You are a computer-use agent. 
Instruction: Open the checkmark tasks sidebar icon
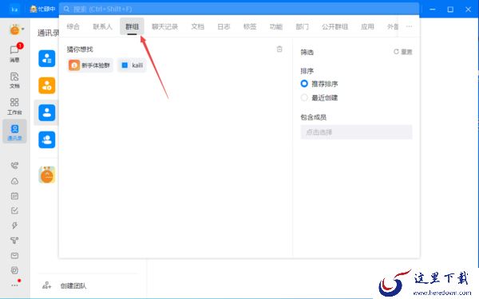coord(14,210)
